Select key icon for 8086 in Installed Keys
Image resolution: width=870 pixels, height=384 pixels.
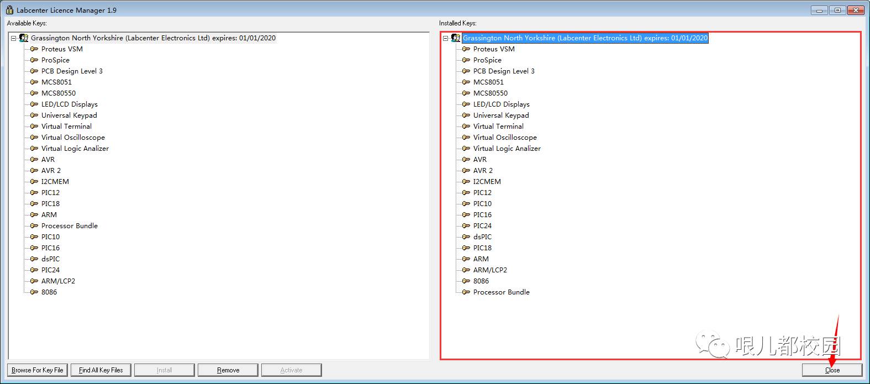tap(466, 281)
